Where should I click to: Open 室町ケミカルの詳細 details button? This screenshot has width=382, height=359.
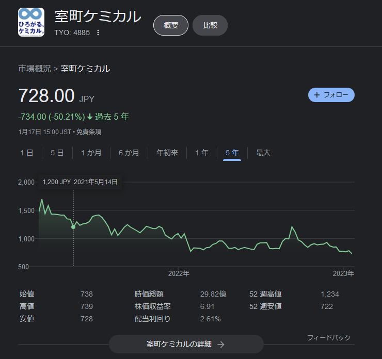[x=186, y=344]
